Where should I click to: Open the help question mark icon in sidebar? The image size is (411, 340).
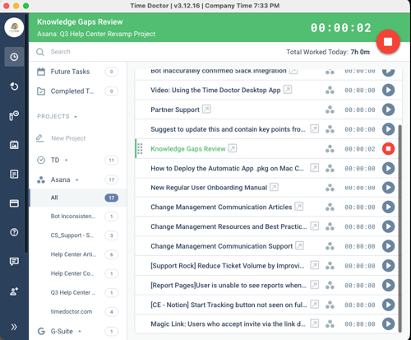[14, 232]
